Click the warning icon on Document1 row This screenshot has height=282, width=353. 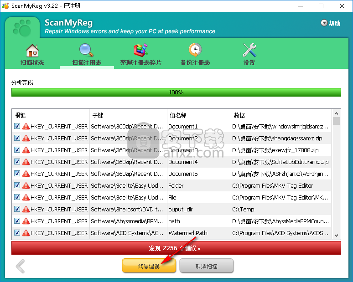point(26,126)
